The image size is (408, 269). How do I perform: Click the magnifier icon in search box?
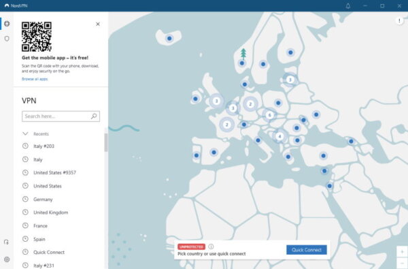94,116
